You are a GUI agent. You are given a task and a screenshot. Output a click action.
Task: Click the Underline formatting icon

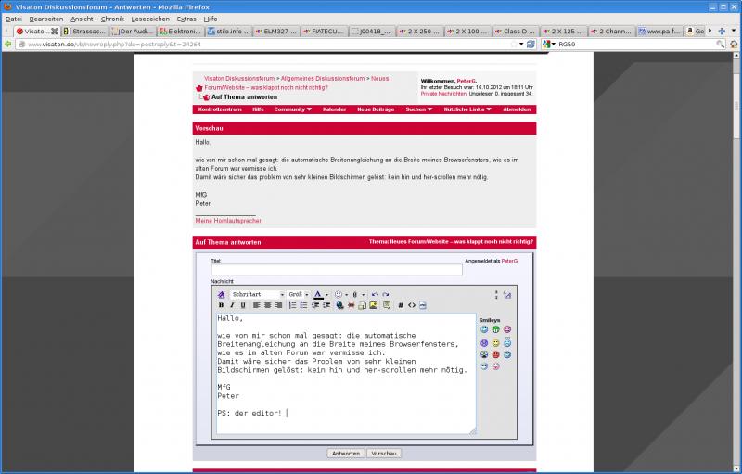pos(243,304)
